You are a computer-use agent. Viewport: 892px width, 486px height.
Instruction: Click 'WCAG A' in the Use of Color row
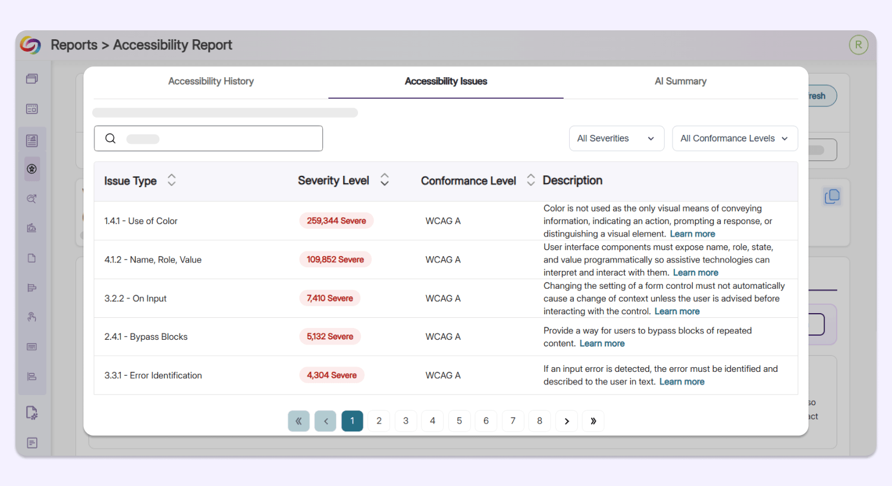[443, 221]
